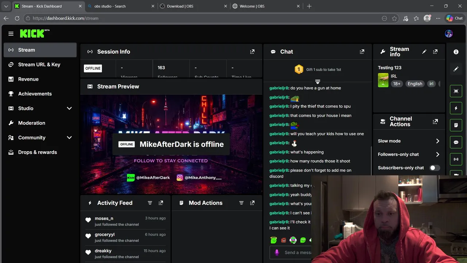
Task: Toggle stream preview widget in right sidebar
Action: [x=456, y=91]
